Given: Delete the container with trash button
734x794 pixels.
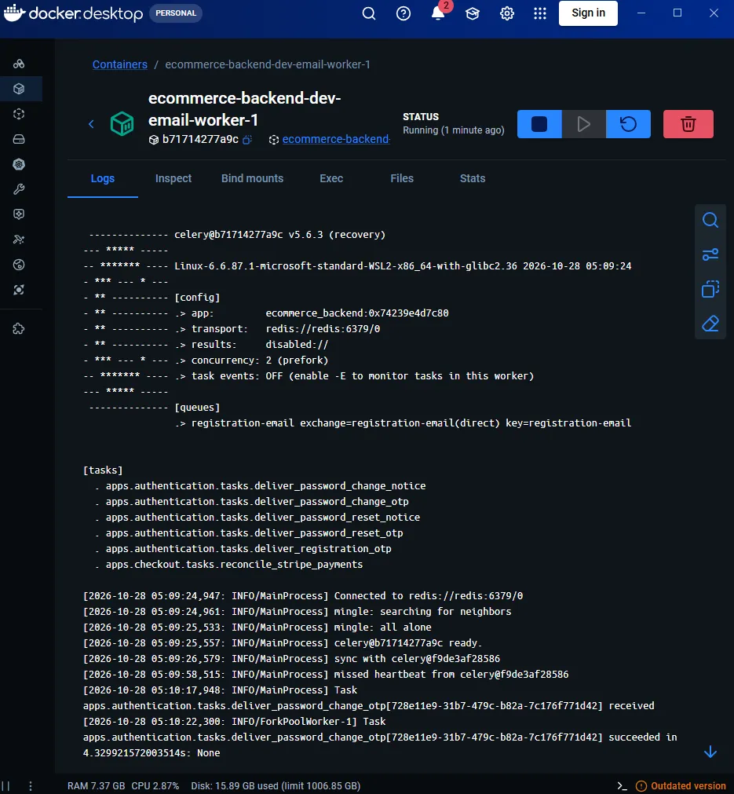Looking at the screenshot, I should point(688,124).
